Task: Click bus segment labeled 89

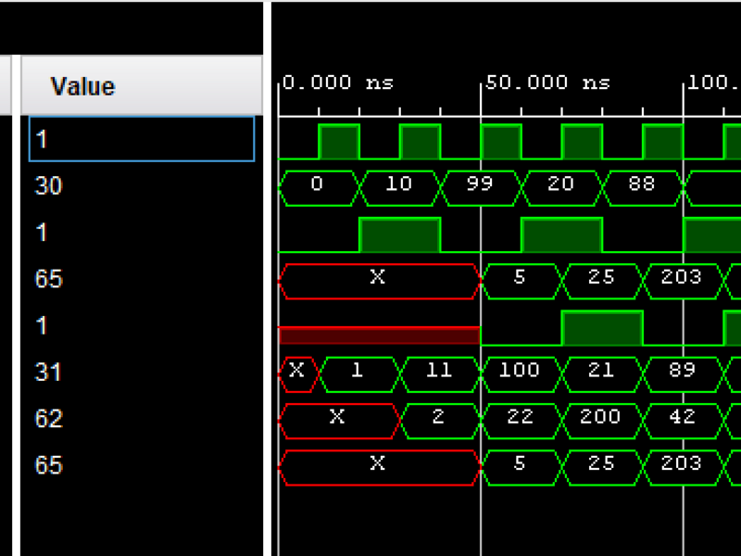Action: point(683,374)
